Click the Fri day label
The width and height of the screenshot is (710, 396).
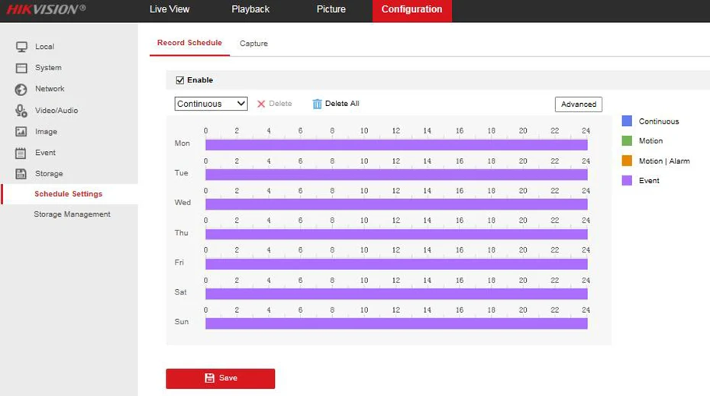click(x=179, y=262)
